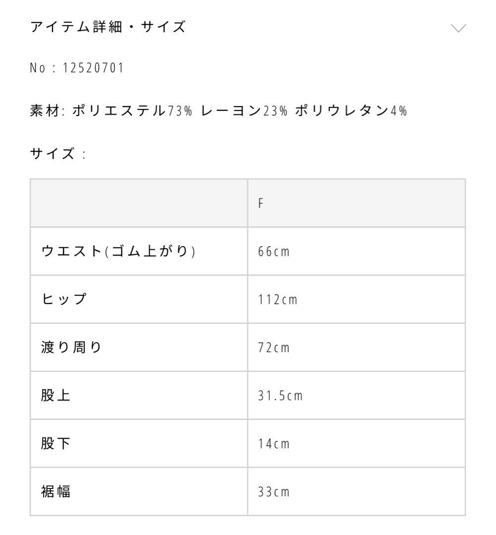The image size is (496, 535).
Task: Click the empty top-left table header cell
Action: 139,204
